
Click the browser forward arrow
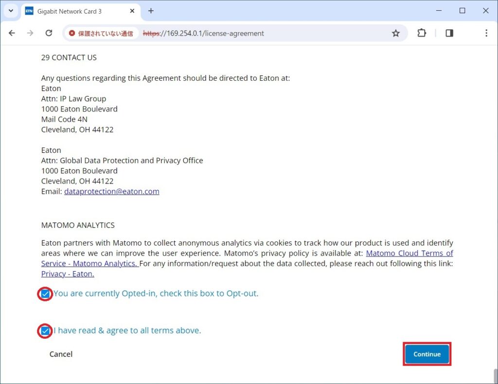click(30, 33)
